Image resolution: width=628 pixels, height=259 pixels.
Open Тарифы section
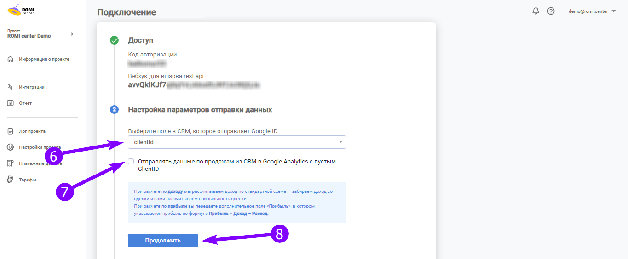click(28, 180)
